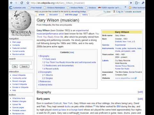Open Customize Links bookmark

pos(18,8)
